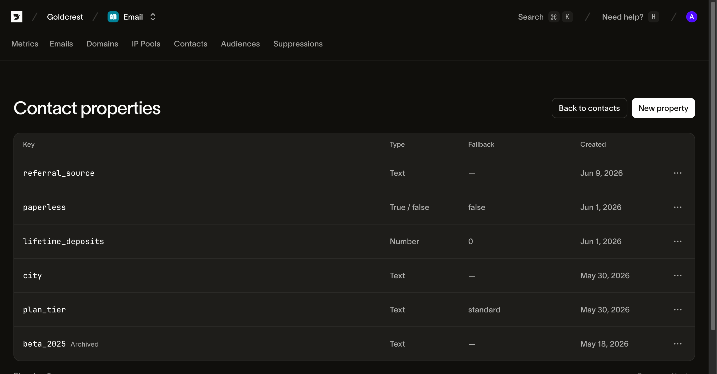Go to the Domains tab
The height and width of the screenshot is (374, 717).
(102, 44)
